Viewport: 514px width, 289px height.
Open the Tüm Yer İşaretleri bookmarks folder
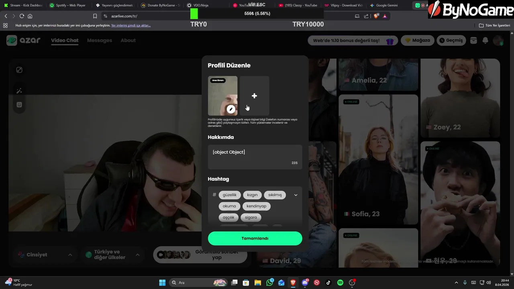click(x=495, y=25)
